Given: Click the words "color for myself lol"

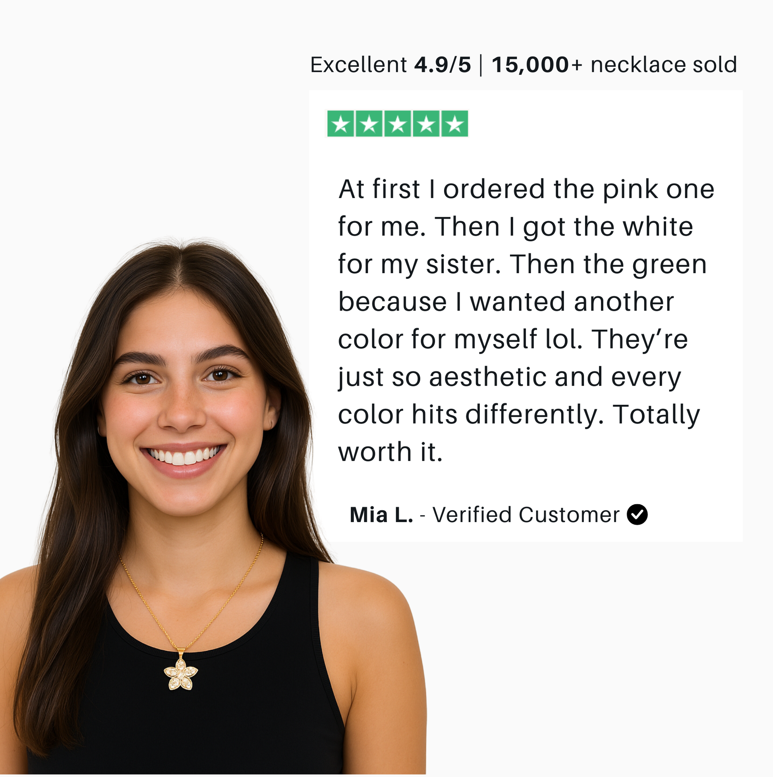Looking at the screenshot, I should point(460,340).
